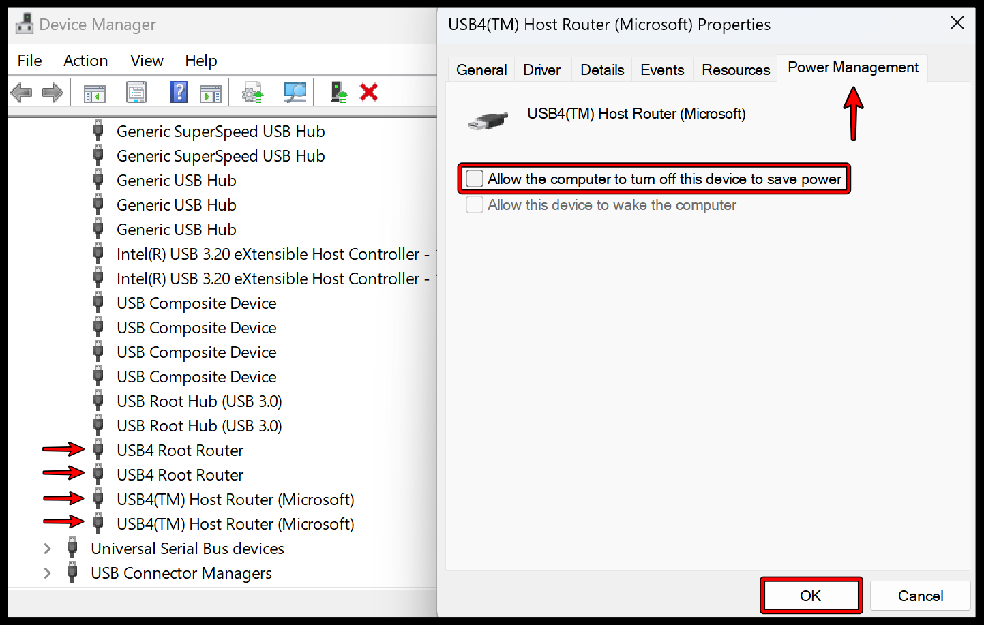This screenshot has width=984, height=625.
Task: Switch to the Events tab
Action: point(661,69)
